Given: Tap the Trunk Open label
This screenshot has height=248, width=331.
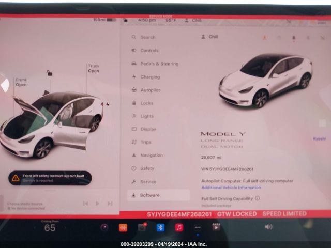Looking at the screenshot, I should [94, 69].
